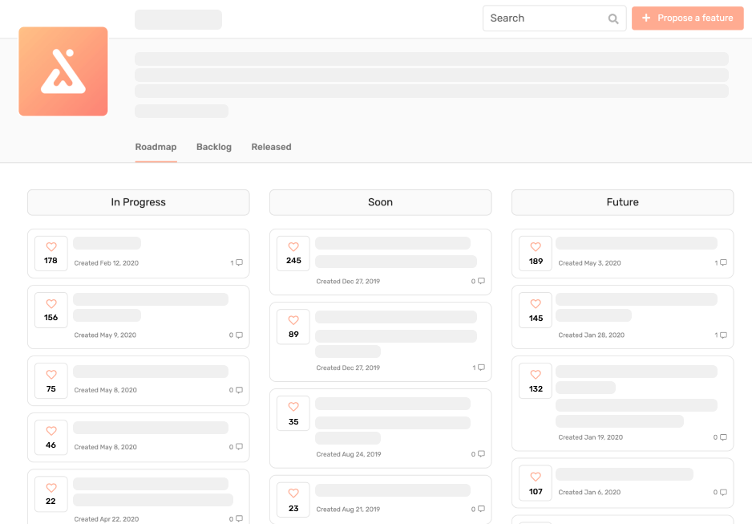Click Created Aug 24, 2019 text
The image size is (752, 524).
click(349, 454)
